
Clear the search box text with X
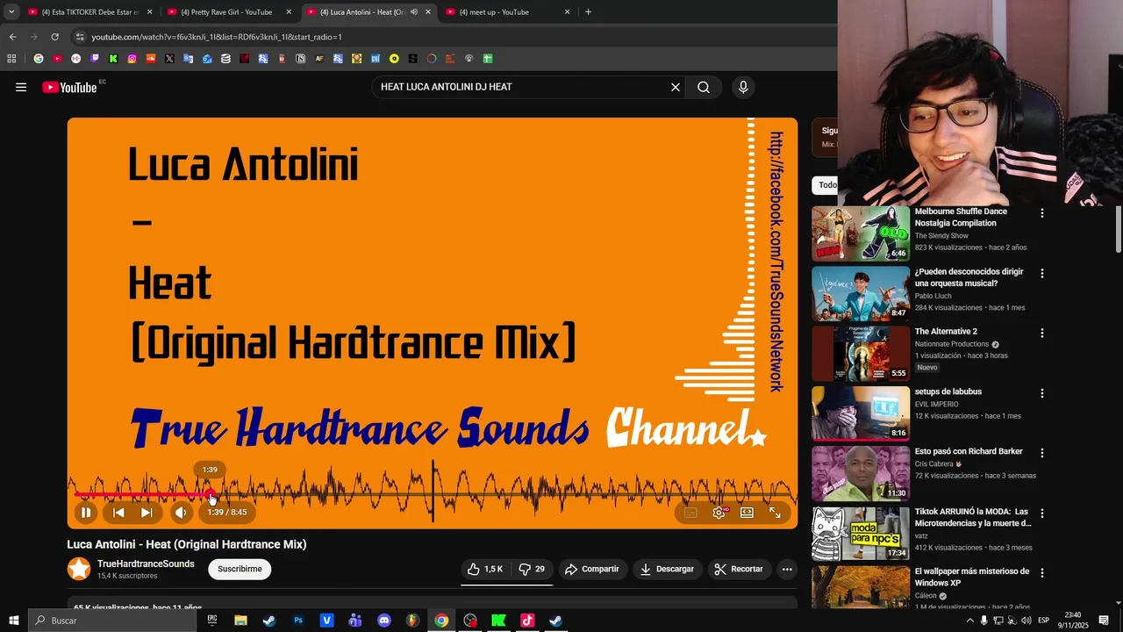[x=676, y=87]
